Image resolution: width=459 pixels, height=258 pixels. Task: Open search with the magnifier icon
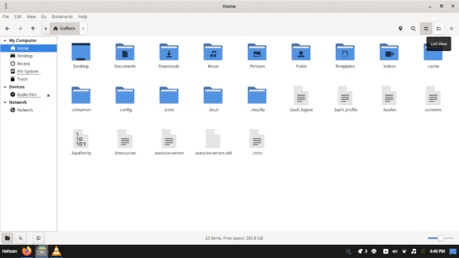(x=413, y=28)
